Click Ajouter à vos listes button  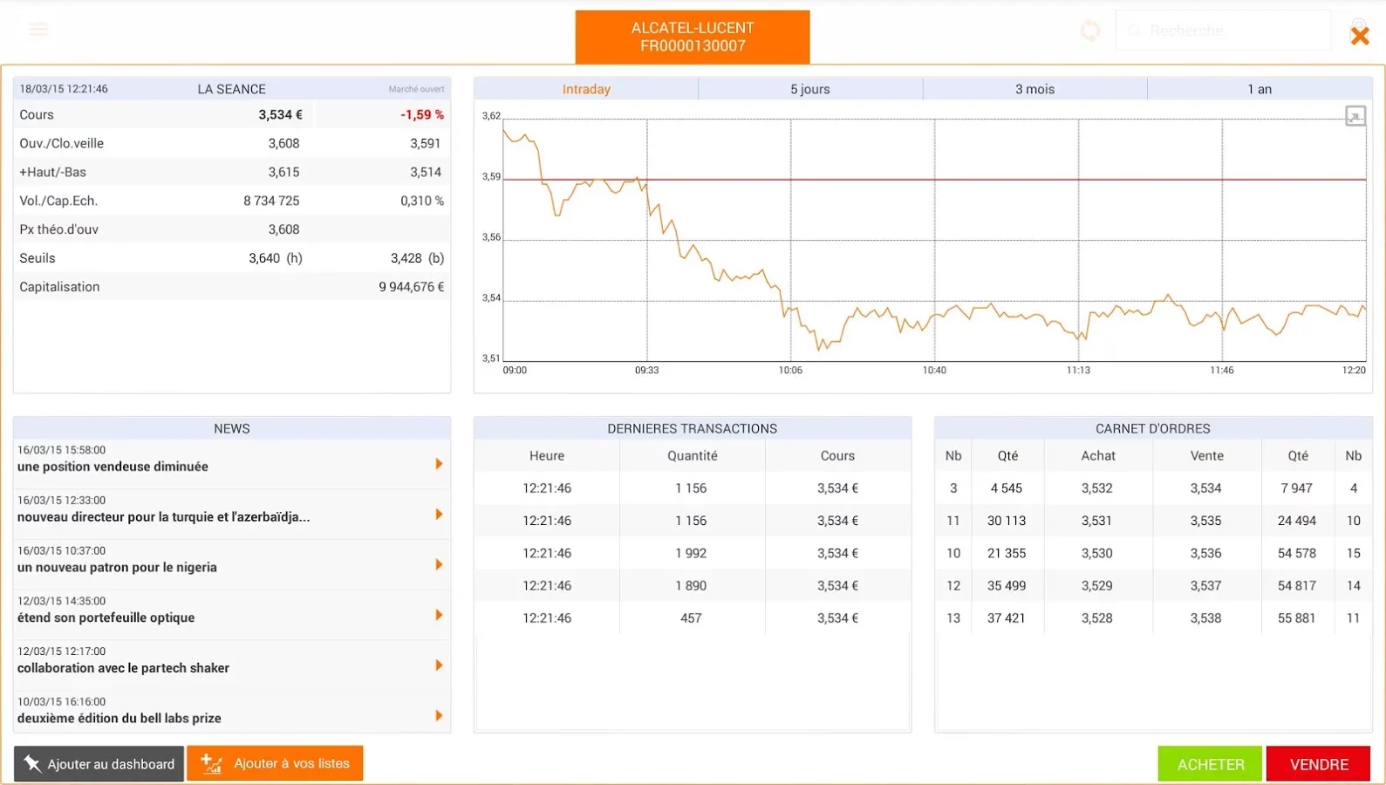(275, 763)
